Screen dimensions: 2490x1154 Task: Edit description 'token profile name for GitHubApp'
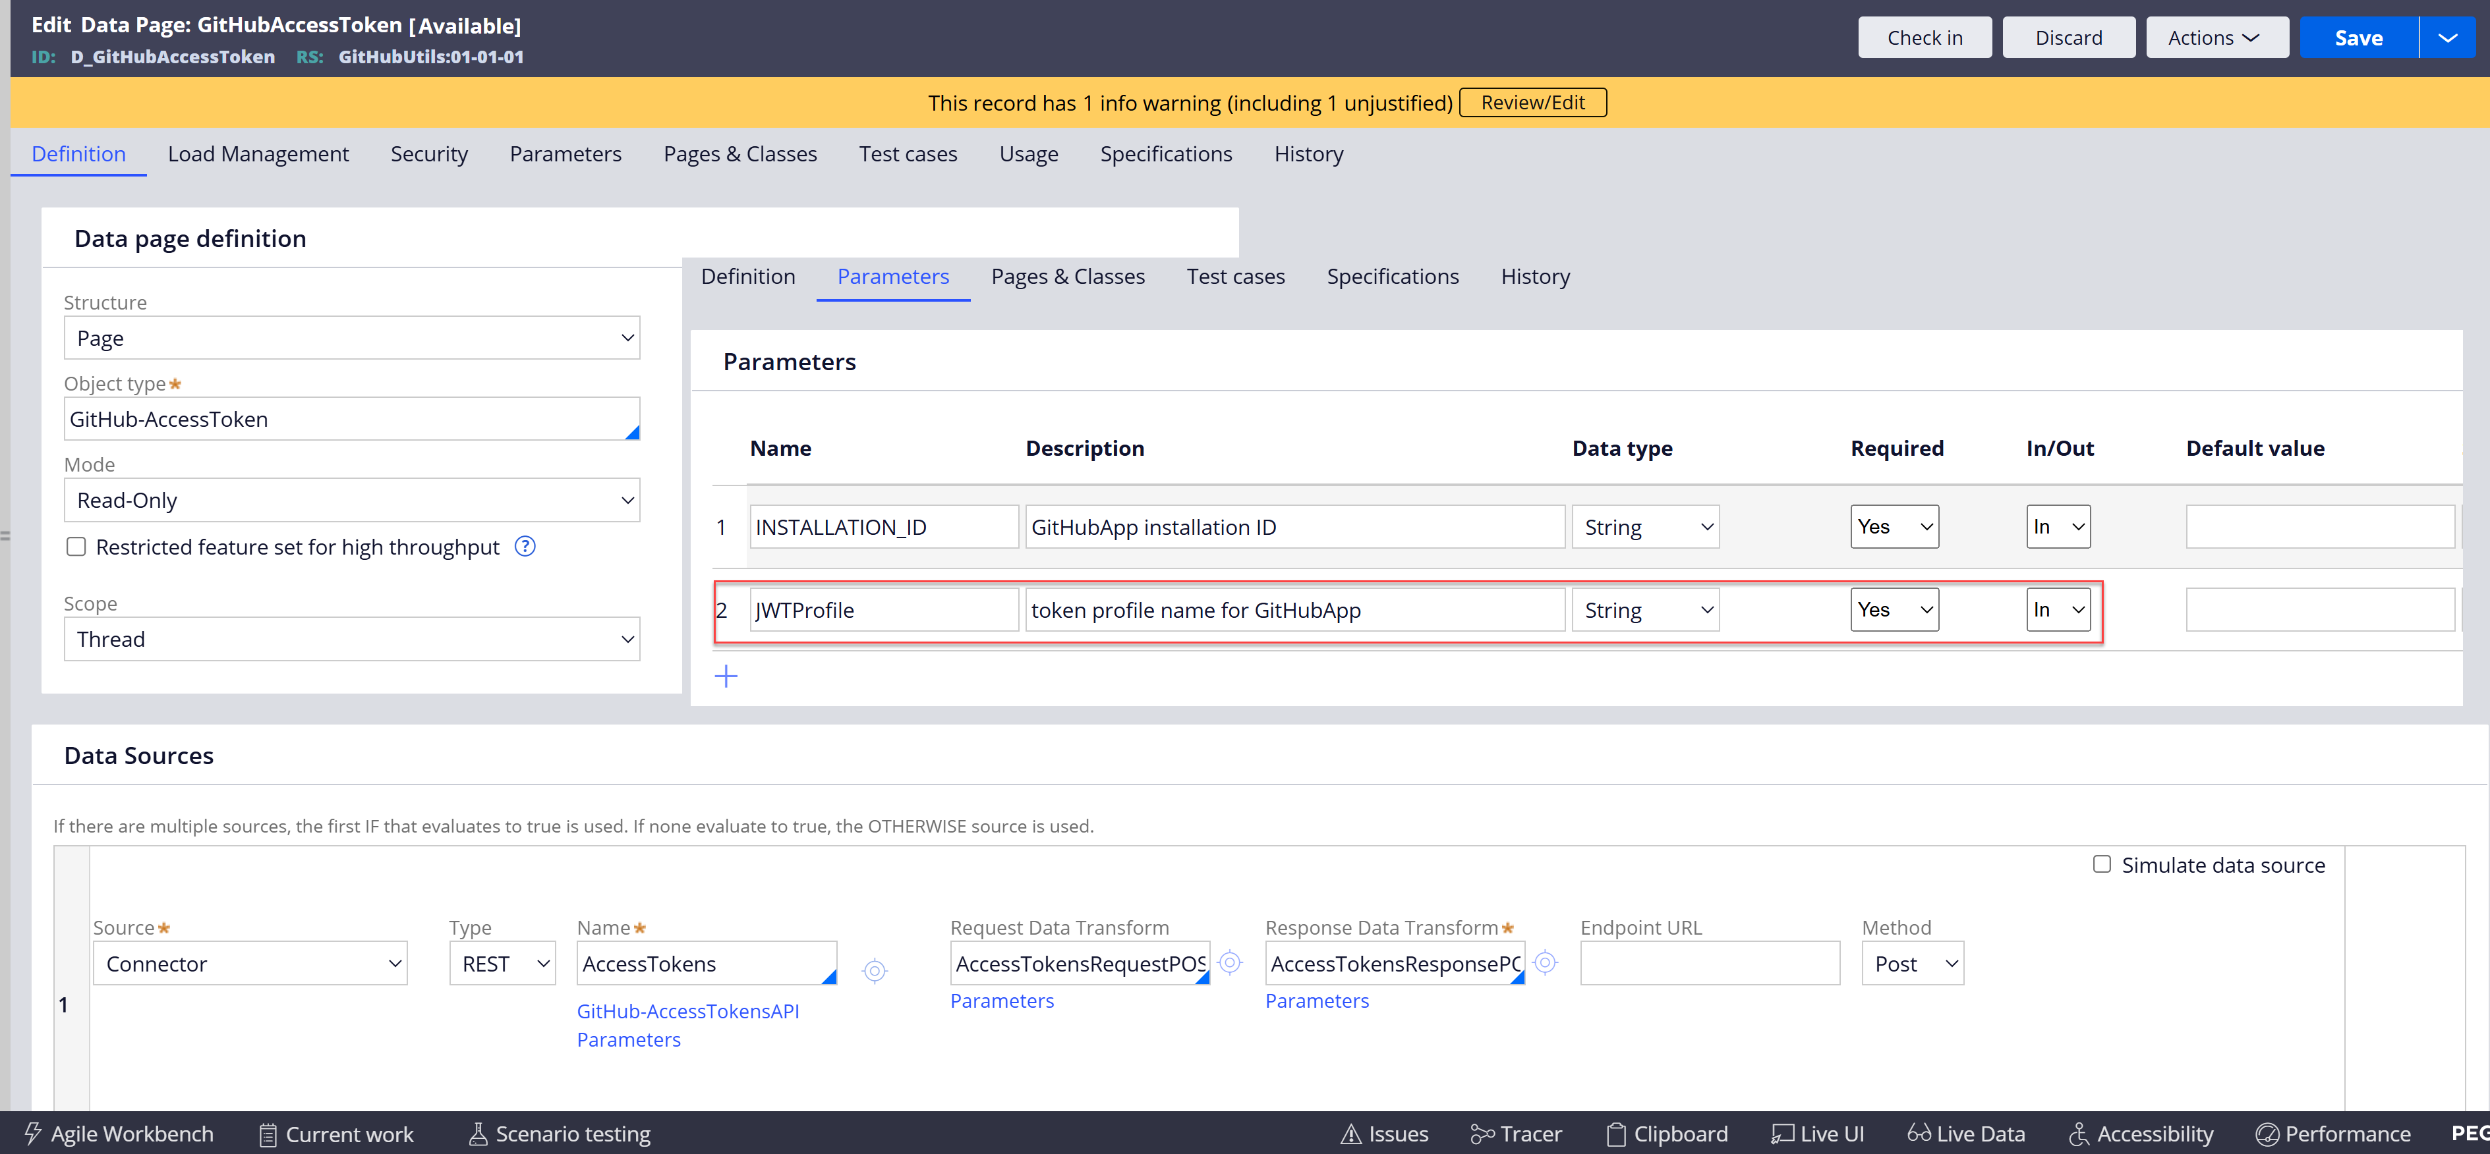[x=1294, y=611]
